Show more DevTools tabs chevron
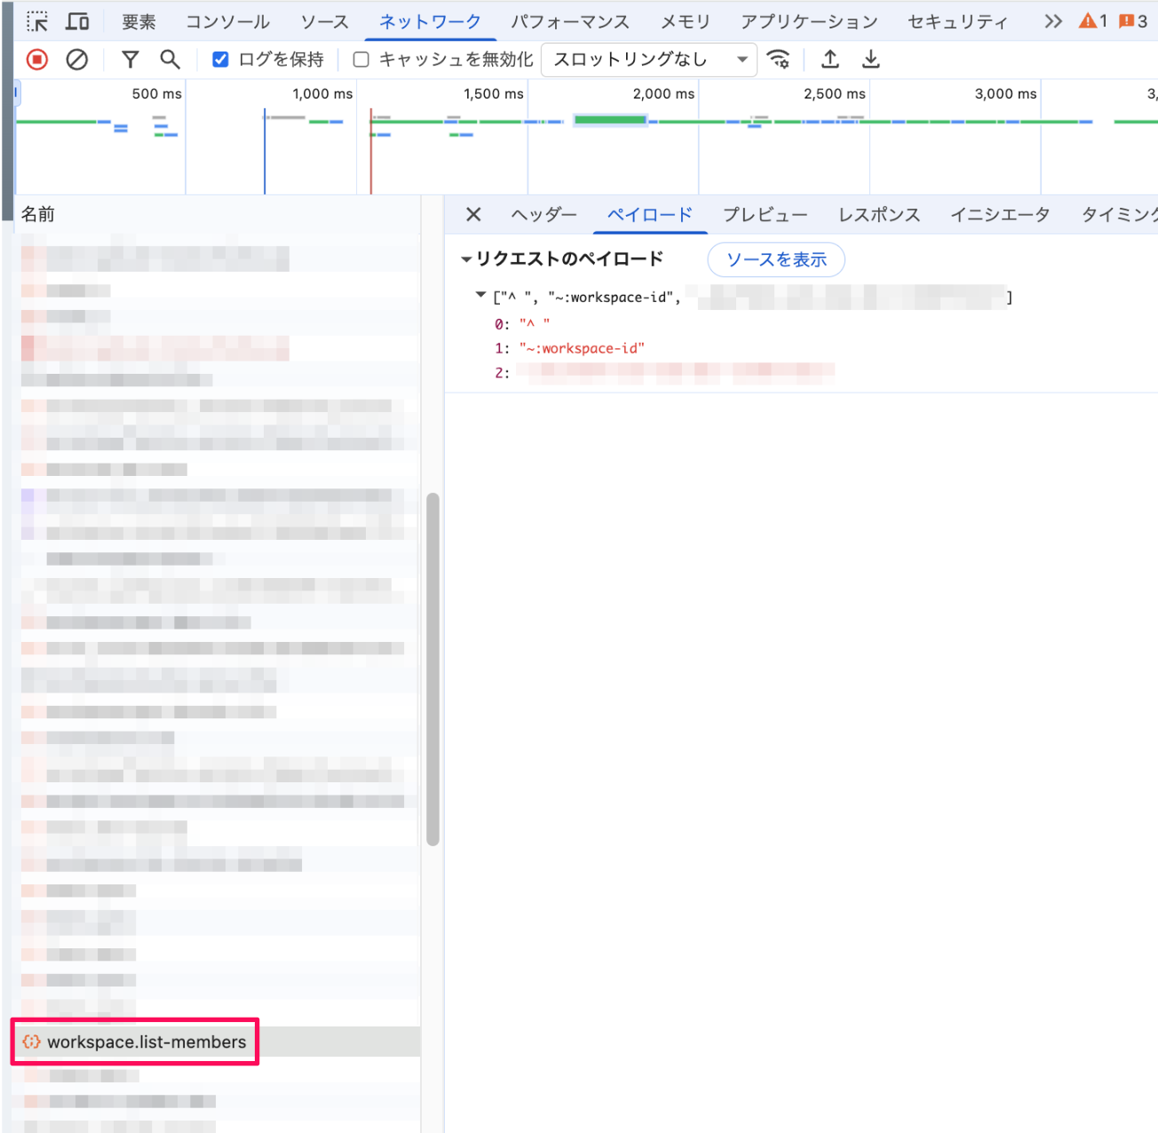1158x1133 pixels. point(1053,21)
